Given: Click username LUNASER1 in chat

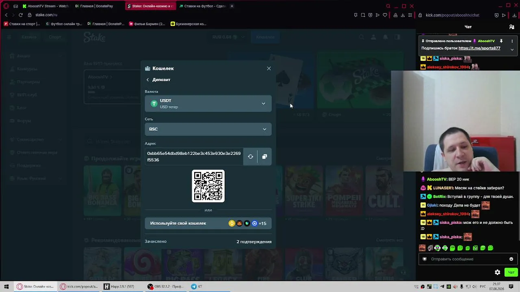Looking at the screenshot, I should [444, 188].
